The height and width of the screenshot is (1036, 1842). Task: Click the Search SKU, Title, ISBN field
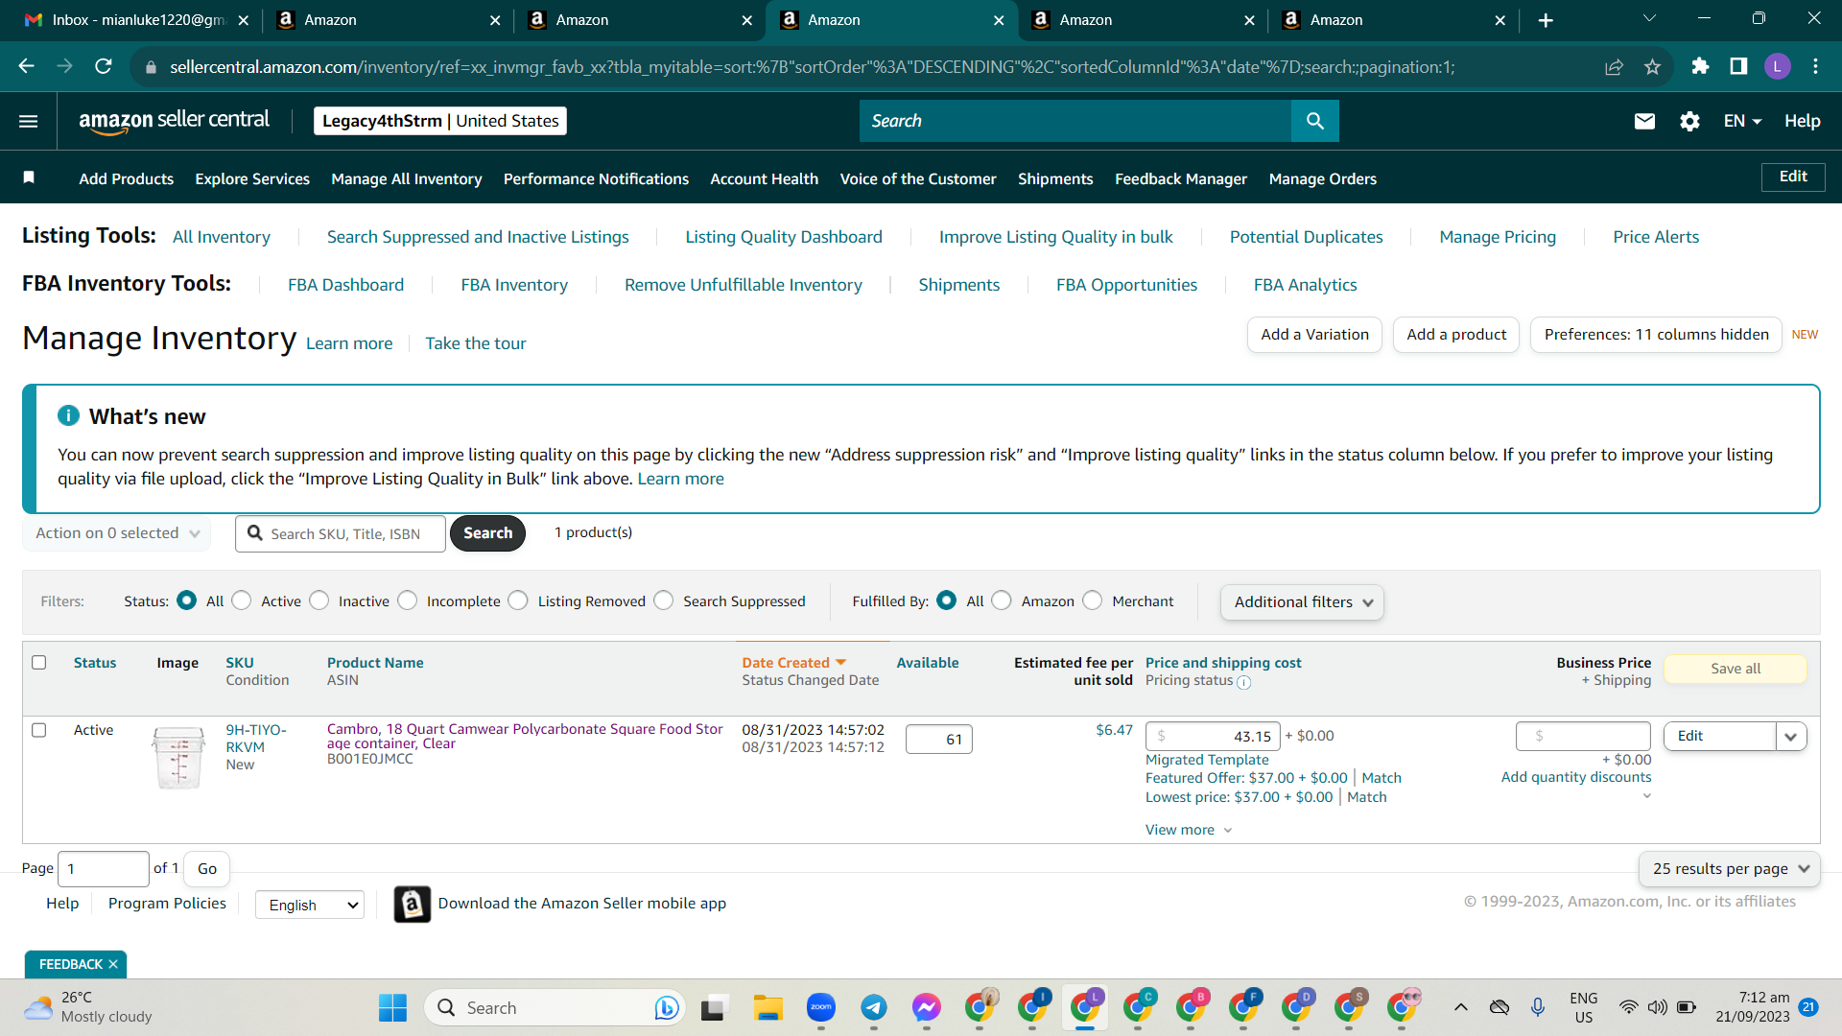click(x=341, y=533)
